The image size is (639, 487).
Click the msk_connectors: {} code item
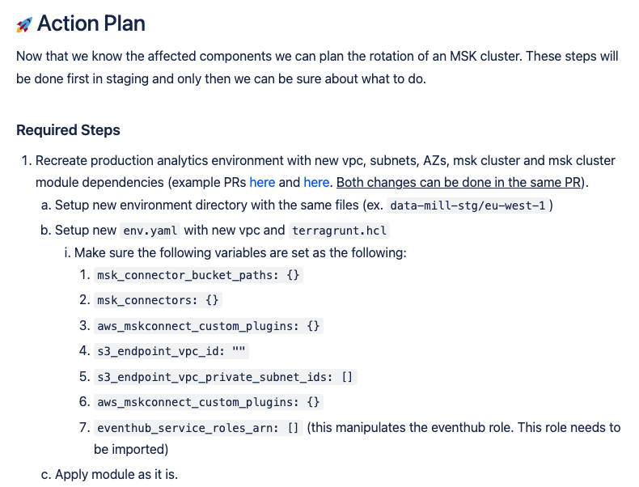click(x=158, y=301)
